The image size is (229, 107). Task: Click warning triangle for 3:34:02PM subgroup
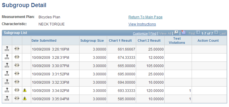[25, 90]
